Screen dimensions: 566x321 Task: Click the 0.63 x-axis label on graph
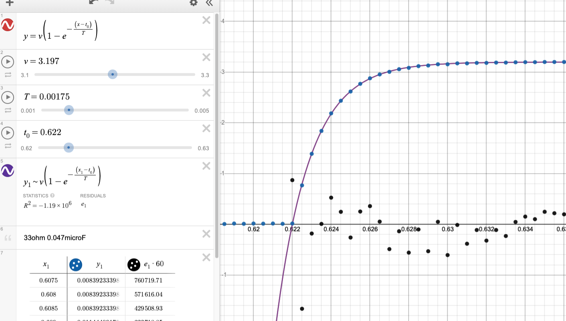pos(447,229)
